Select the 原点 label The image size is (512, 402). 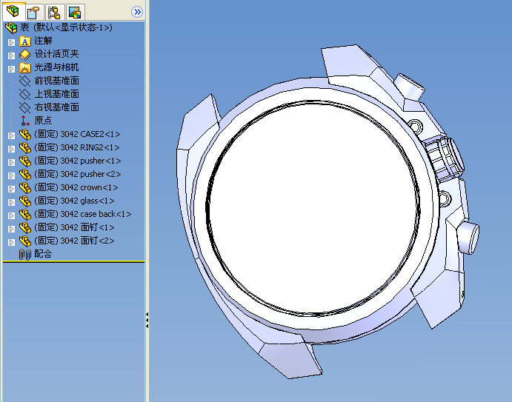click(44, 121)
